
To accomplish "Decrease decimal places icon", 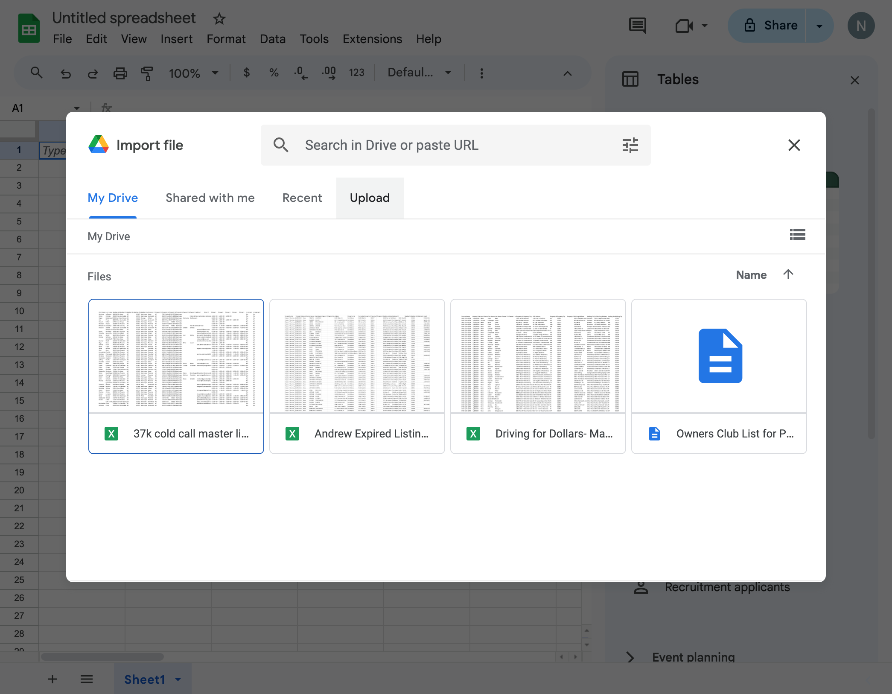I will tap(301, 73).
